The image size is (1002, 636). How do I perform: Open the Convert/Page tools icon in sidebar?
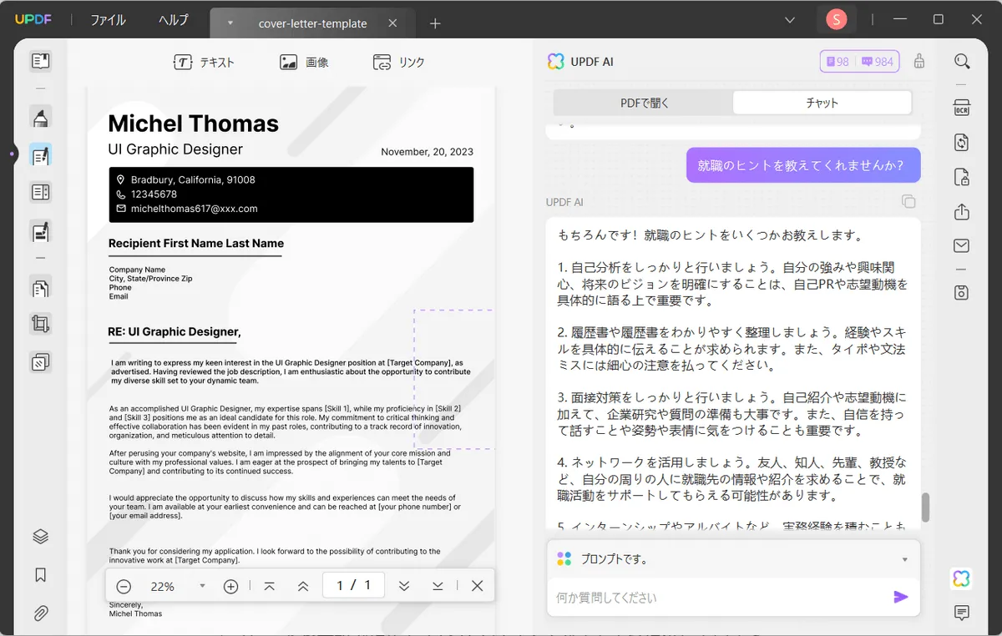click(x=40, y=289)
